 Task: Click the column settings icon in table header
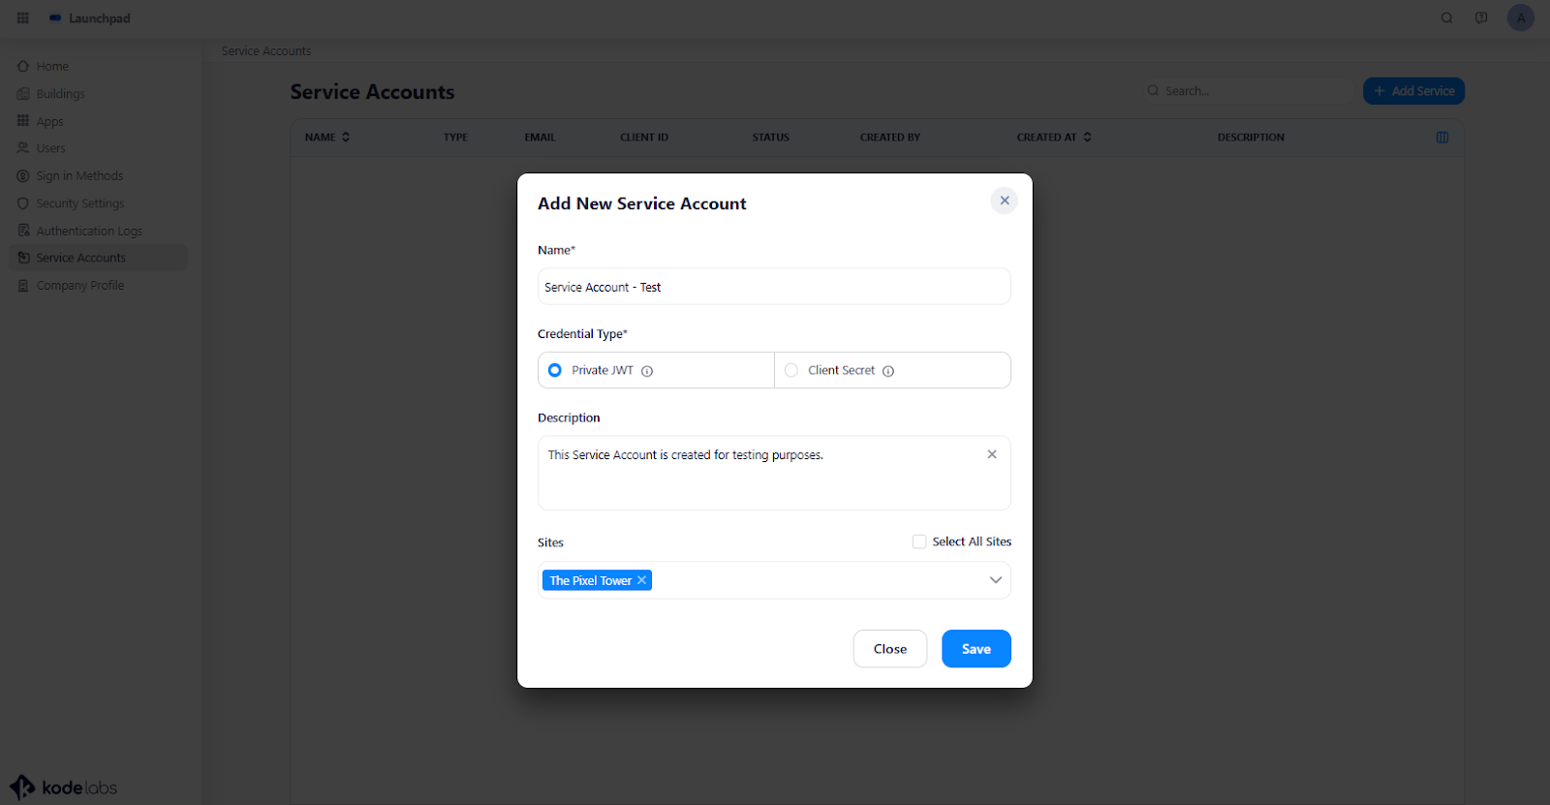[x=1442, y=138]
